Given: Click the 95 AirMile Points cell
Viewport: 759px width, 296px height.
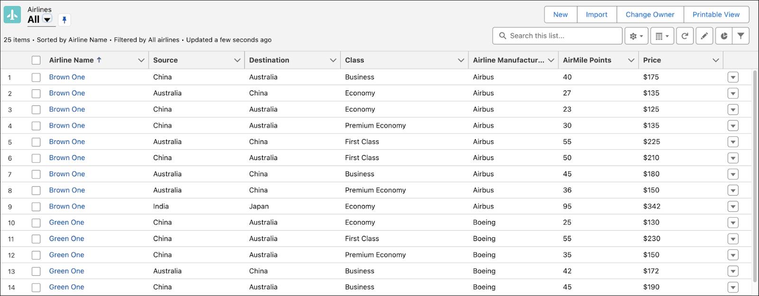Looking at the screenshot, I should click(567, 206).
